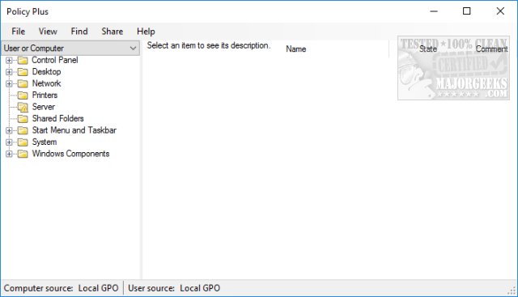Expand the Start Menu and Taskbar node
518x297 pixels.
click(9, 130)
